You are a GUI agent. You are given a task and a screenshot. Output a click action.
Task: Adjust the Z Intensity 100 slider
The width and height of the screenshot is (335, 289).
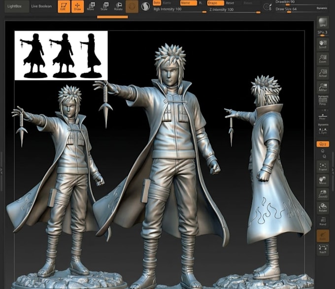coord(234,10)
